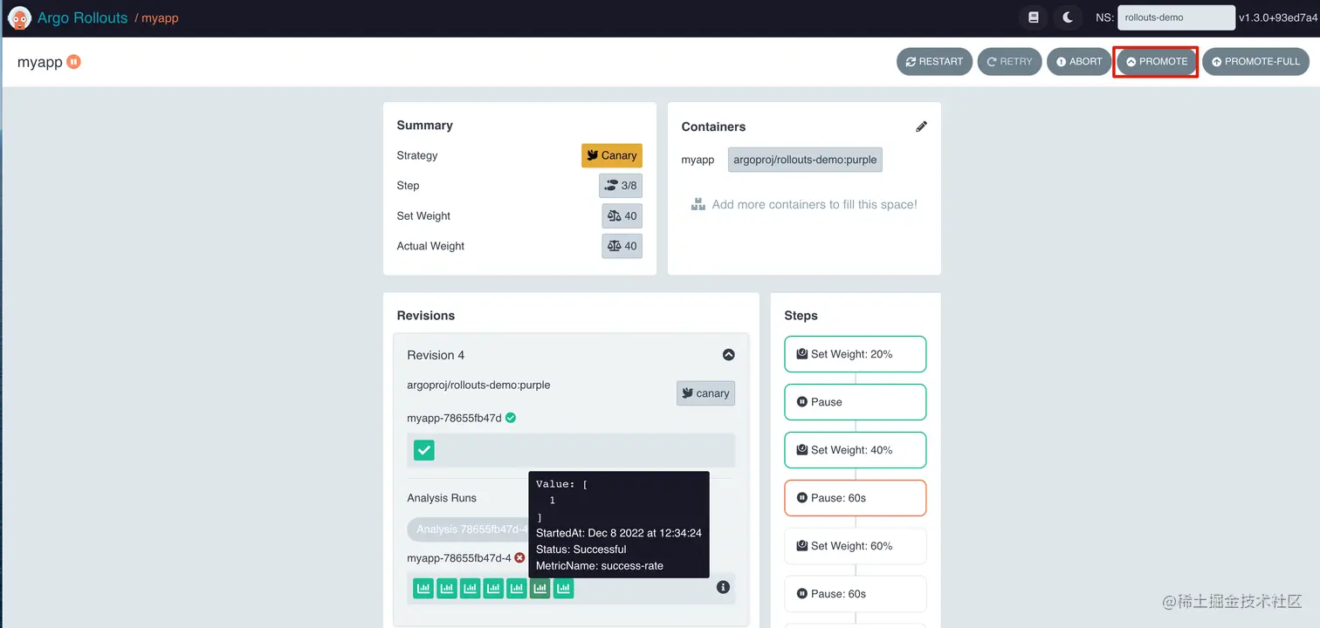Select the last Pause: 60s step
Image resolution: width=1320 pixels, height=628 pixels.
856,594
